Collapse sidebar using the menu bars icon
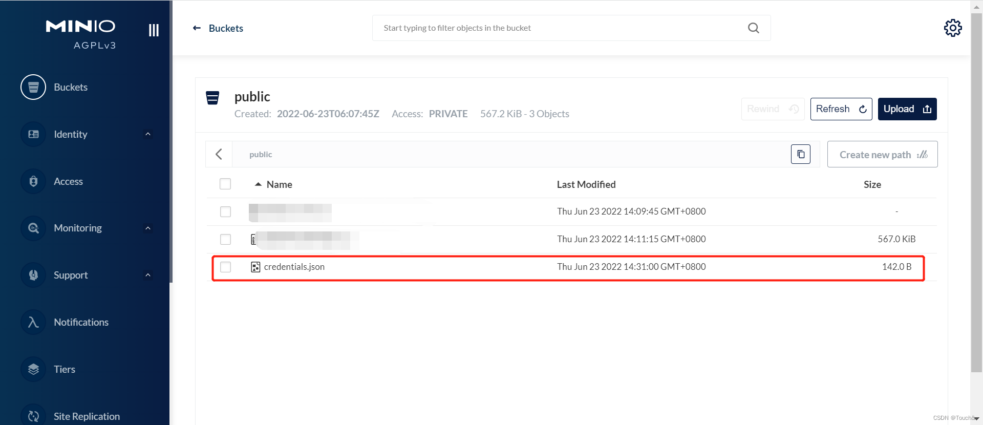983x425 pixels. (154, 30)
